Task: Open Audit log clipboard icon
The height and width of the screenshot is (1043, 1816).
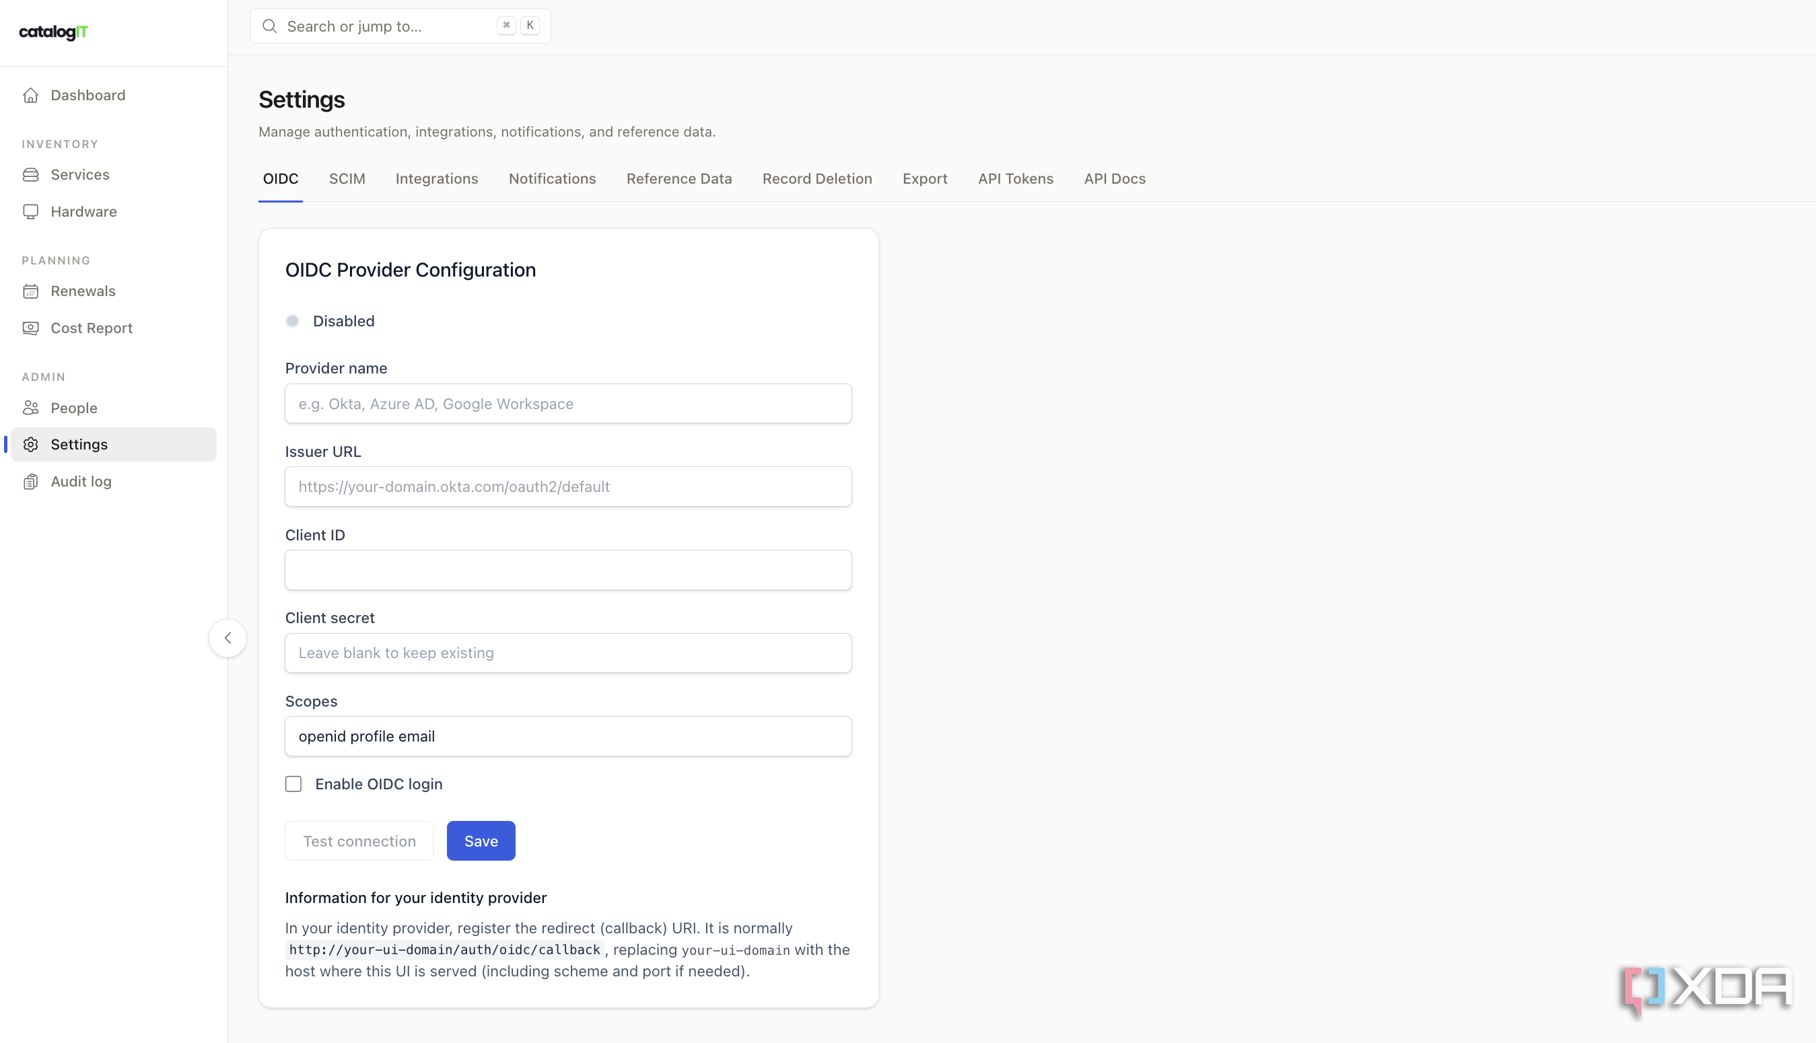Action: [x=31, y=482]
